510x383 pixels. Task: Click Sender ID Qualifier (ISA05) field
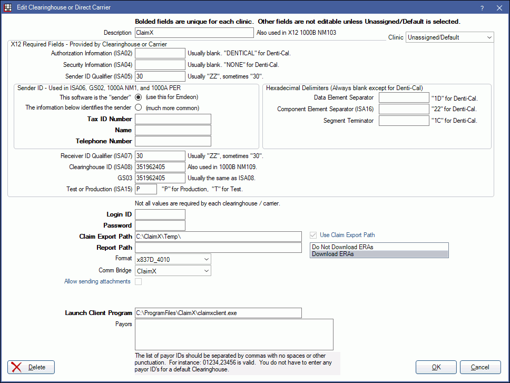coord(160,76)
